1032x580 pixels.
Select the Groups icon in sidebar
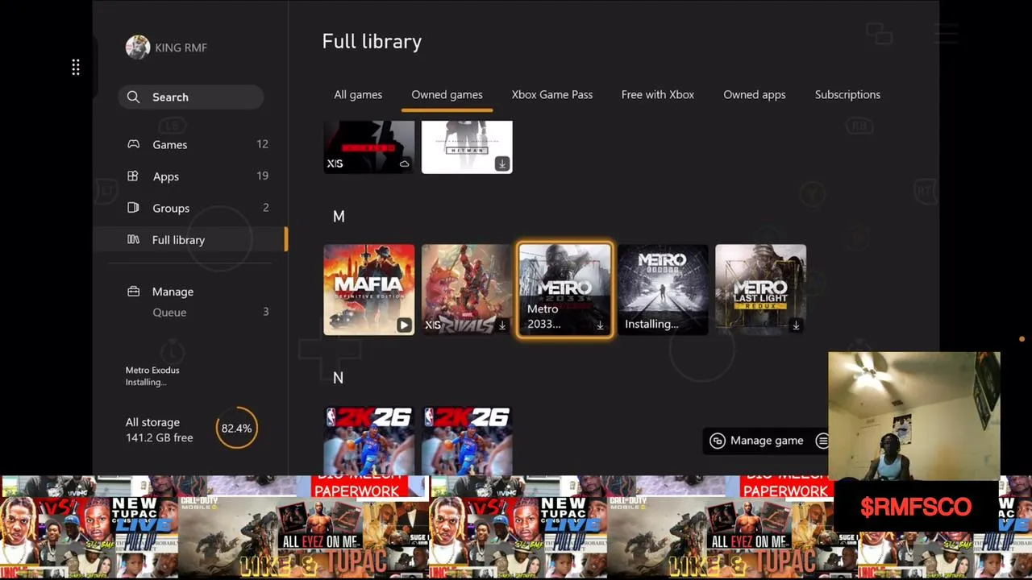(x=133, y=208)
